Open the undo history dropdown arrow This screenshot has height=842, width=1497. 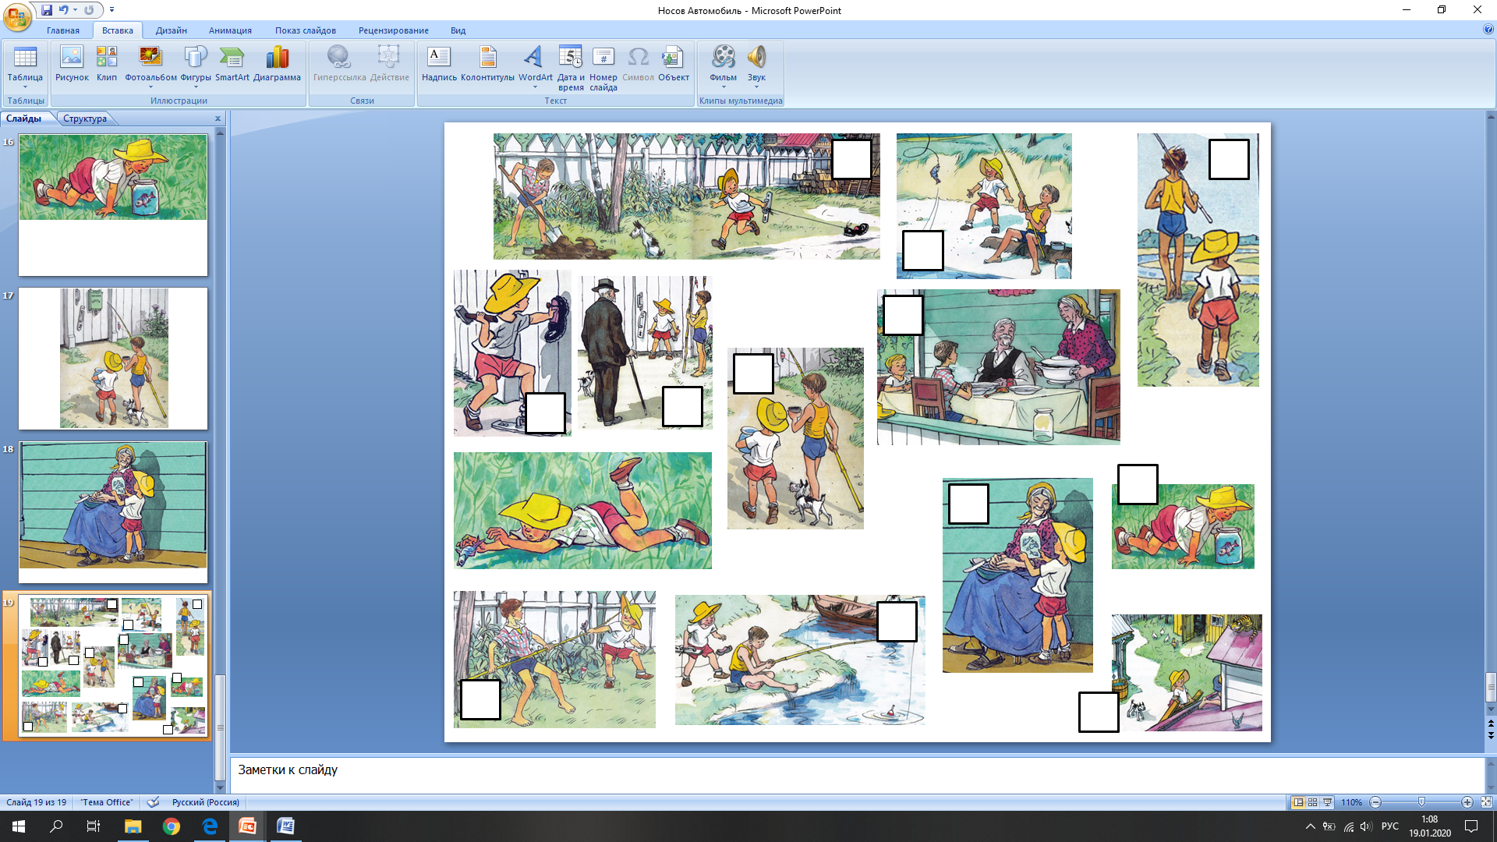(x=75, y=10)
